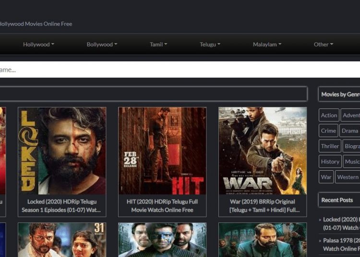Expand the Hollywood dropdown menu
The image size is (360, 257).
pyautogui.click(x=38, y=45)
